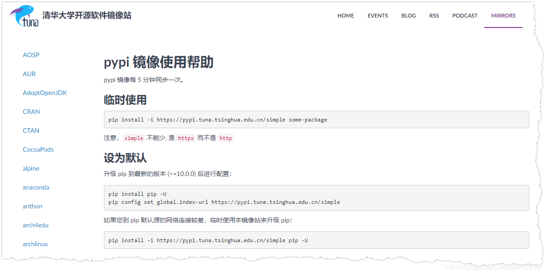
Task: Click the TUNA fish logo icon
Action: [x=25, y=16]
